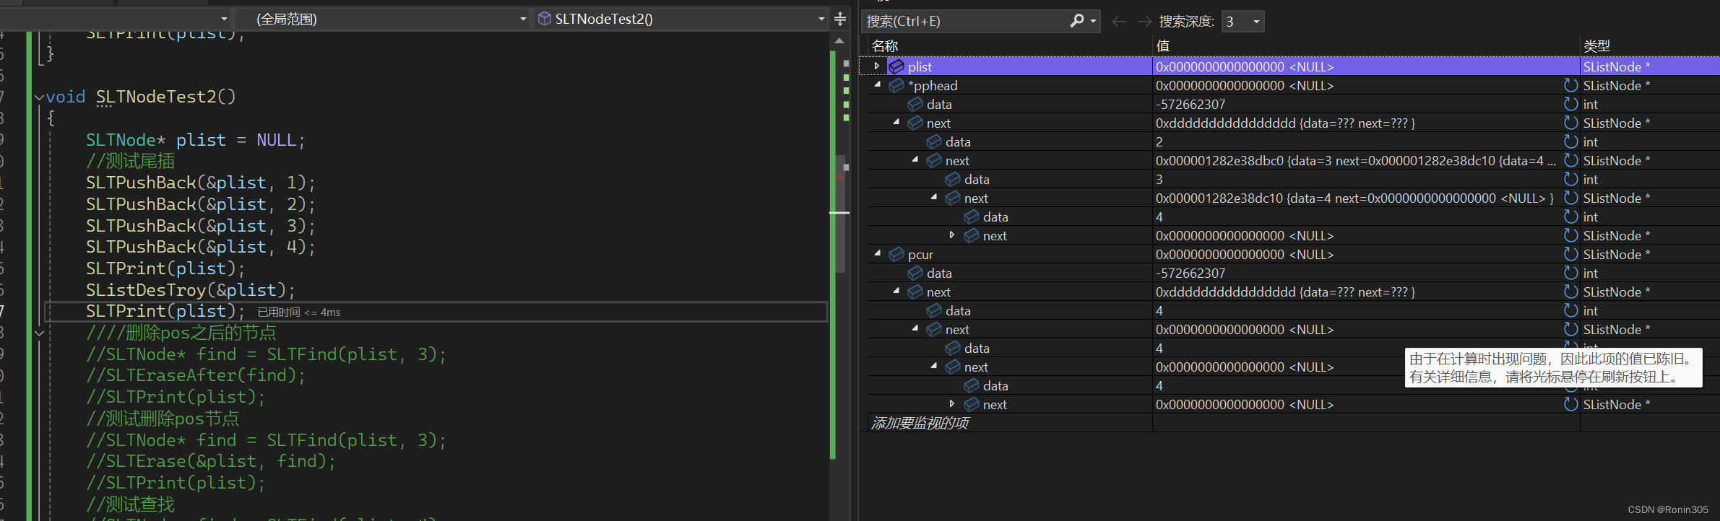This screenshot has height=521, width=1720.
Task: Click the value 0x0000000000000000 <NULL> of plist
Action: tap(1245, 66)
